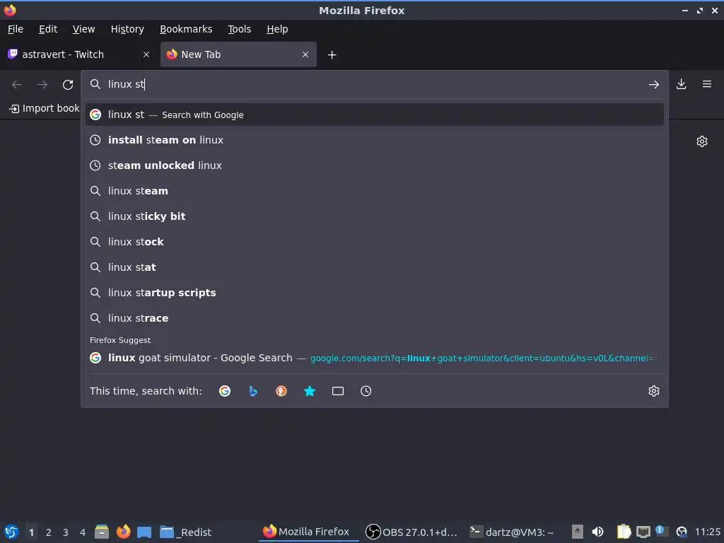This screenshot has width=724, height=543.
Task: Switch to workspace 4
Action: coord(83,532)
